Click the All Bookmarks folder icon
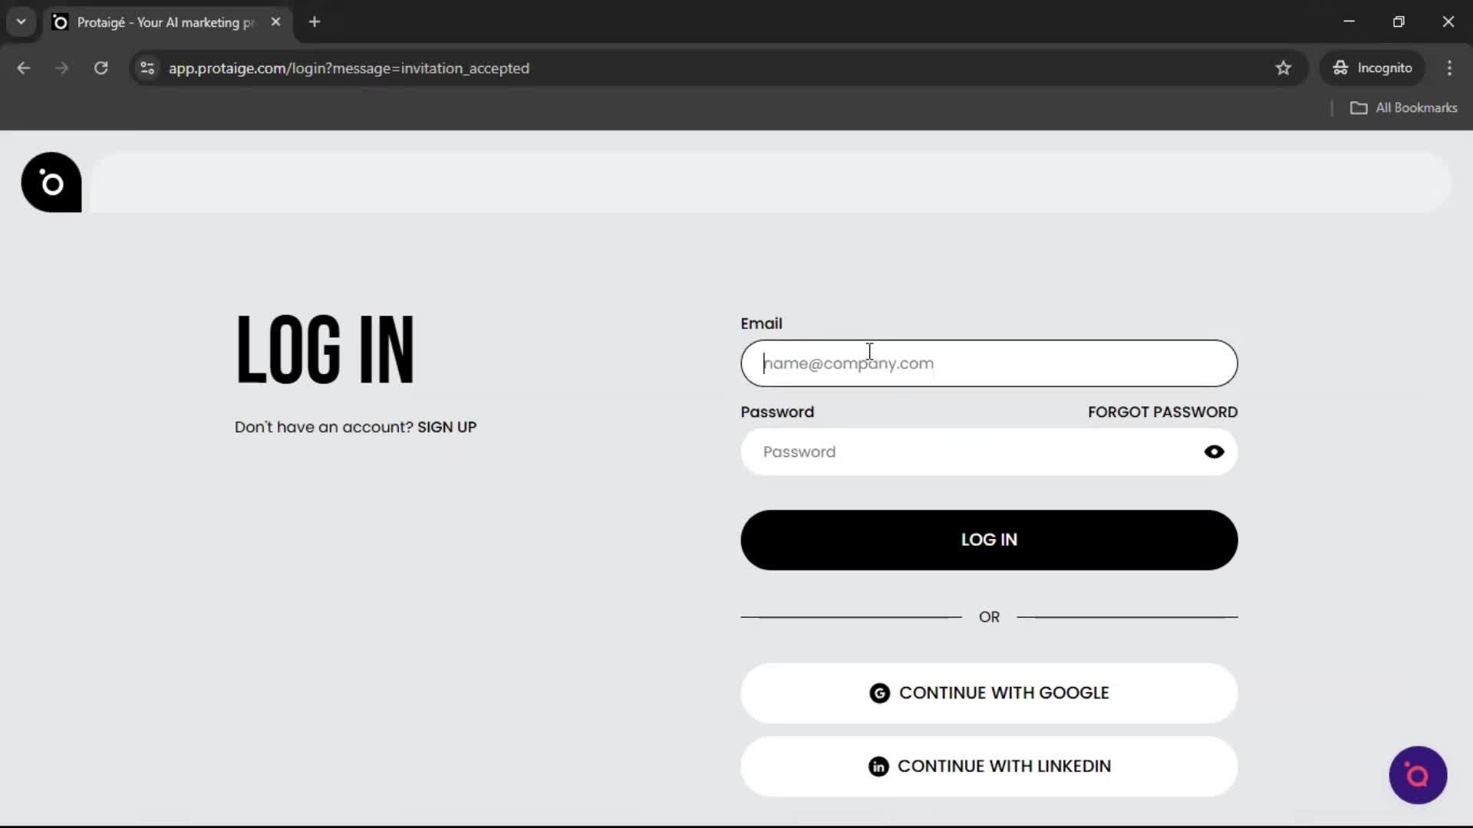Screen dimensions: 1473x828 click(x=1359, y=107)
